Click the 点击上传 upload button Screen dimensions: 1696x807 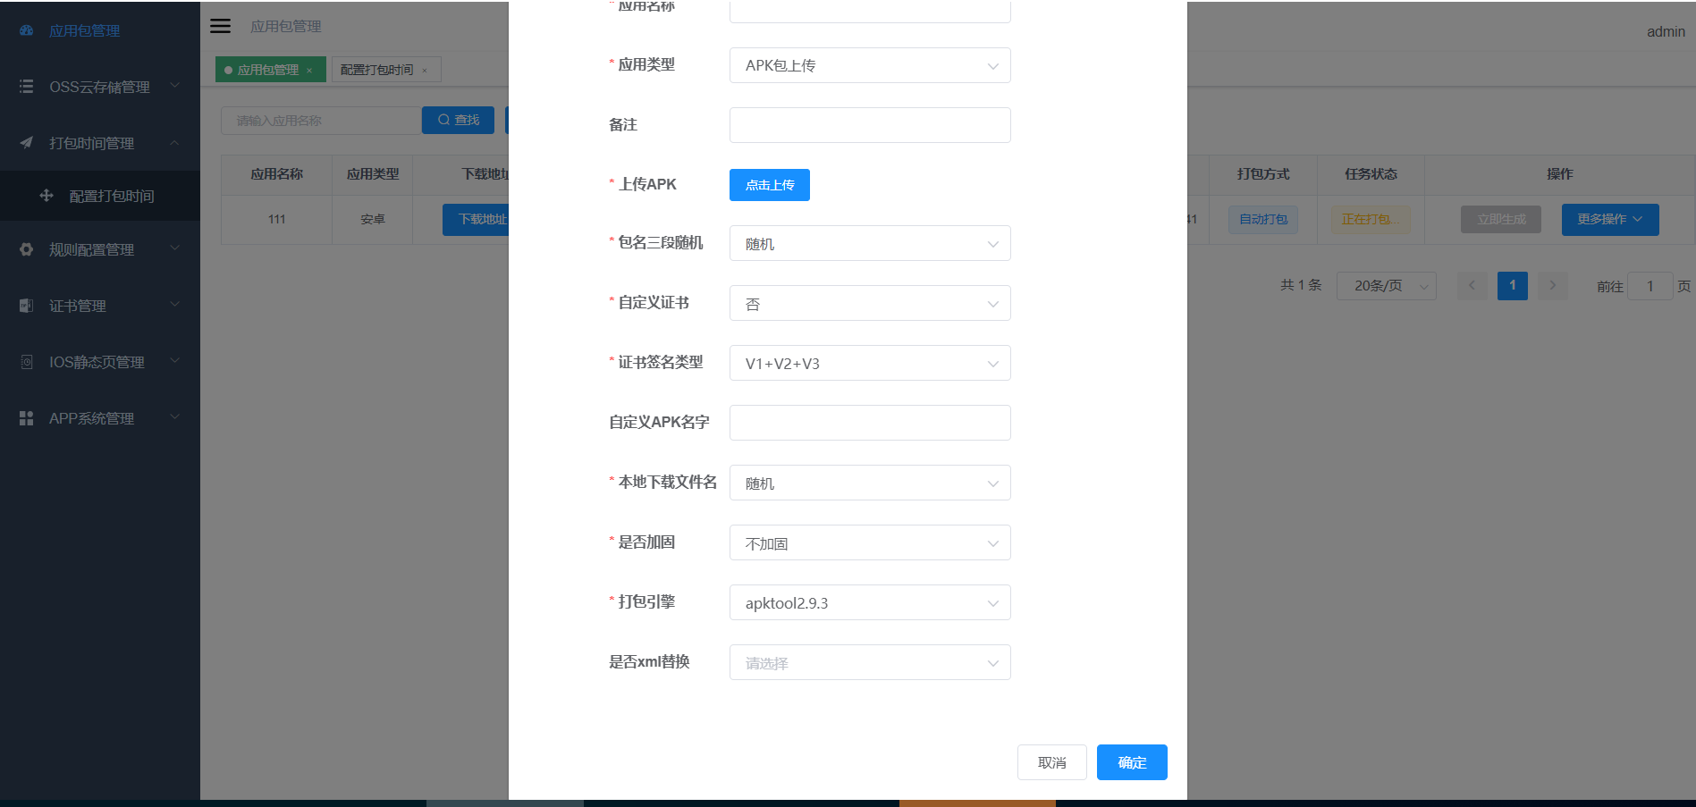tap(769, 185)
